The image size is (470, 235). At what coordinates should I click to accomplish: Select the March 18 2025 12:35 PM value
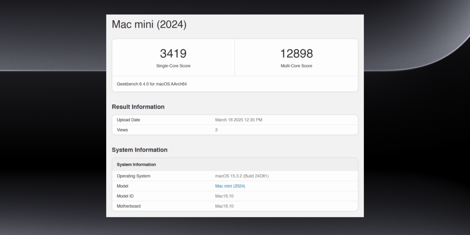tap(238, 120)
